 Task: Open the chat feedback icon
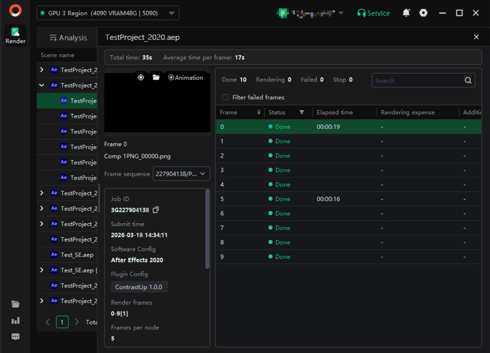[15, 337]
